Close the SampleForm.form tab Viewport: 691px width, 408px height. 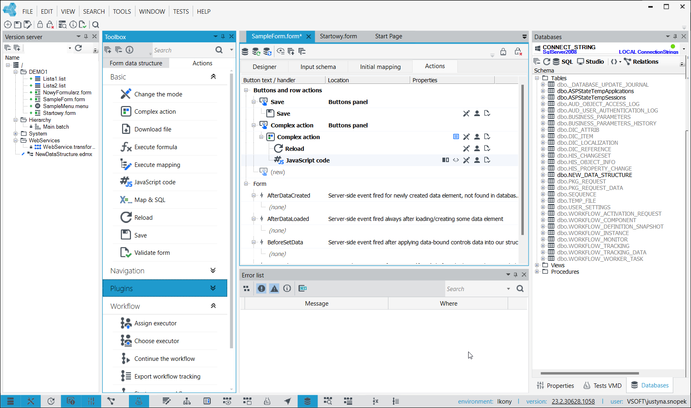[x=309, y=37]
